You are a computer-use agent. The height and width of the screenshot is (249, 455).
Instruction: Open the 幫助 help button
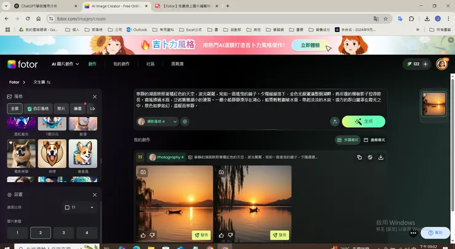coord(435,233)
